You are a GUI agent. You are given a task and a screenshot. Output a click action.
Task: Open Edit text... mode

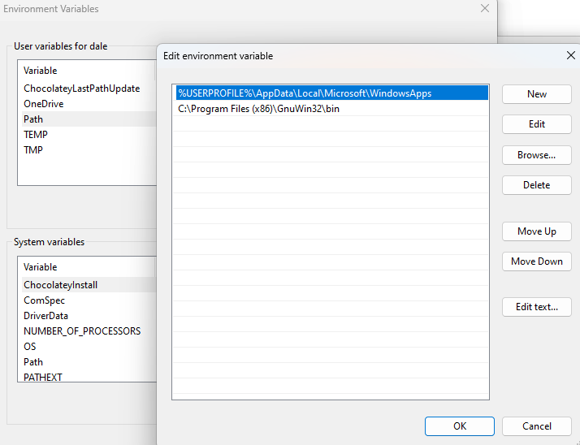click(x=536, y=307)
